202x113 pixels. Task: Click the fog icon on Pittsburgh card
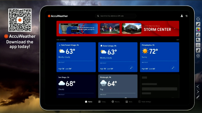[x=104, y=83]
